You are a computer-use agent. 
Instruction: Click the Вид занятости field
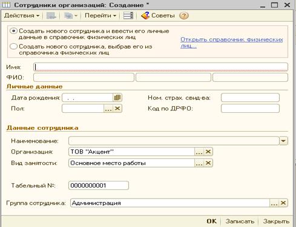131,163
